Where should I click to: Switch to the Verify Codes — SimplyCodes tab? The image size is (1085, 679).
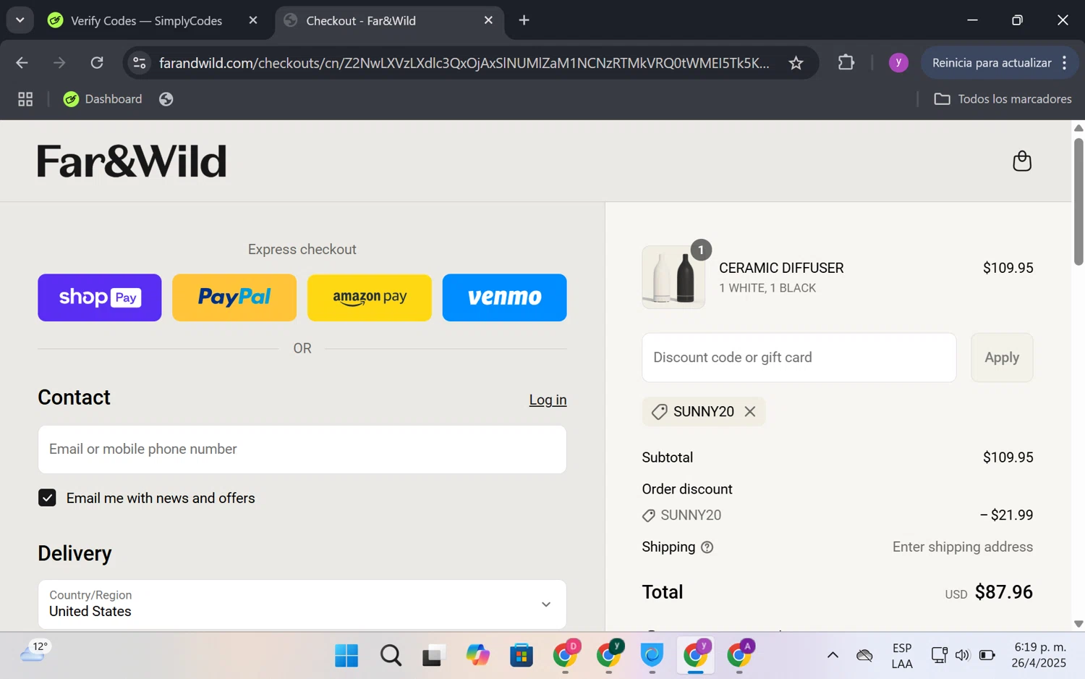[146, 20]
